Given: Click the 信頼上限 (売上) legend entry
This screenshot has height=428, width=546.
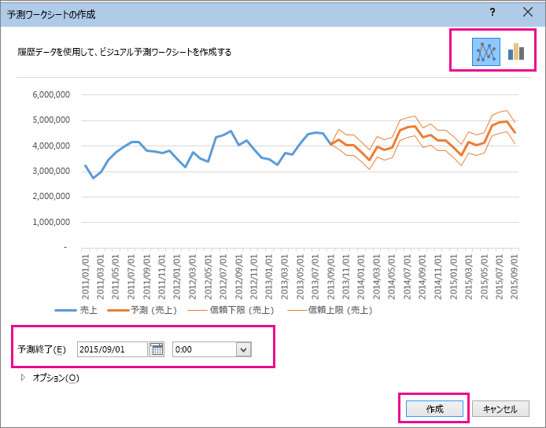Looking at the screenshot, I should [330, 310].
